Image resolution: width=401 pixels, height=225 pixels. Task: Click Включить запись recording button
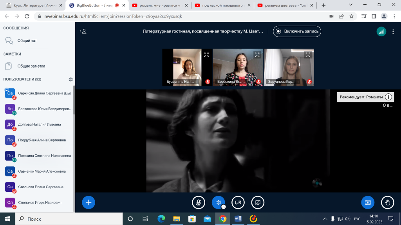coord(297,31)
